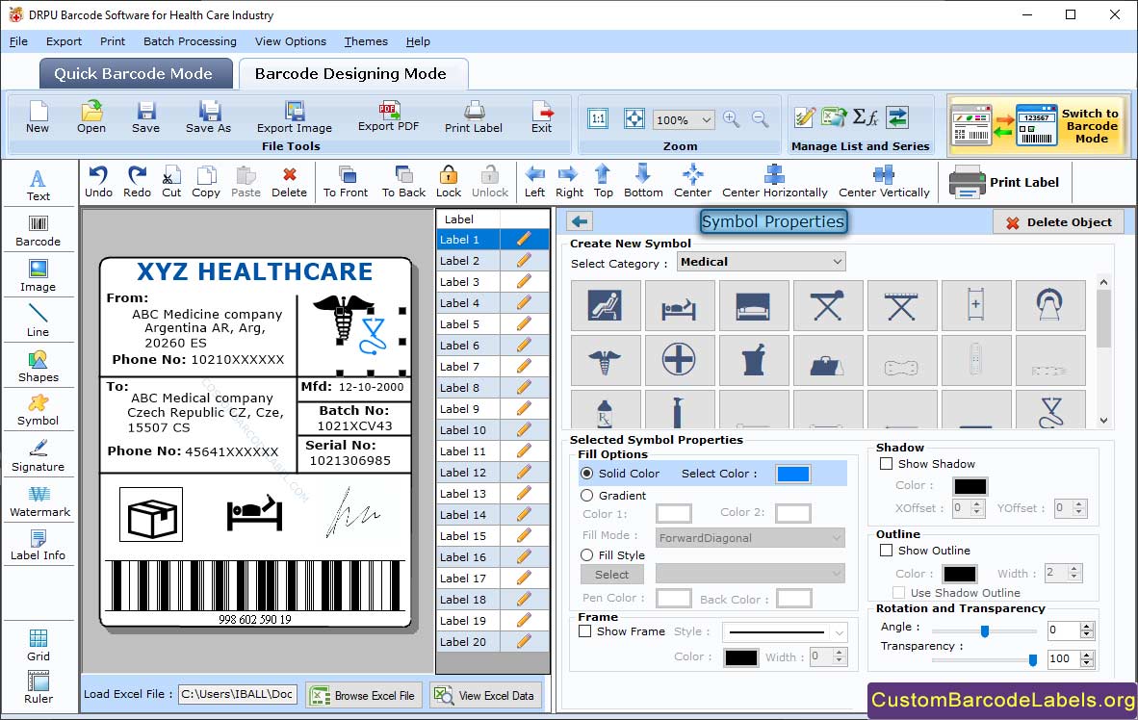Select the Text tool in sidebar
Viewport: 1138px width, 720px height.
[x=38, y=185]
